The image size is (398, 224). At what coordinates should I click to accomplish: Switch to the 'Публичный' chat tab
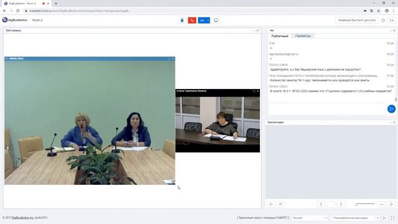click(x=280, y=36)
